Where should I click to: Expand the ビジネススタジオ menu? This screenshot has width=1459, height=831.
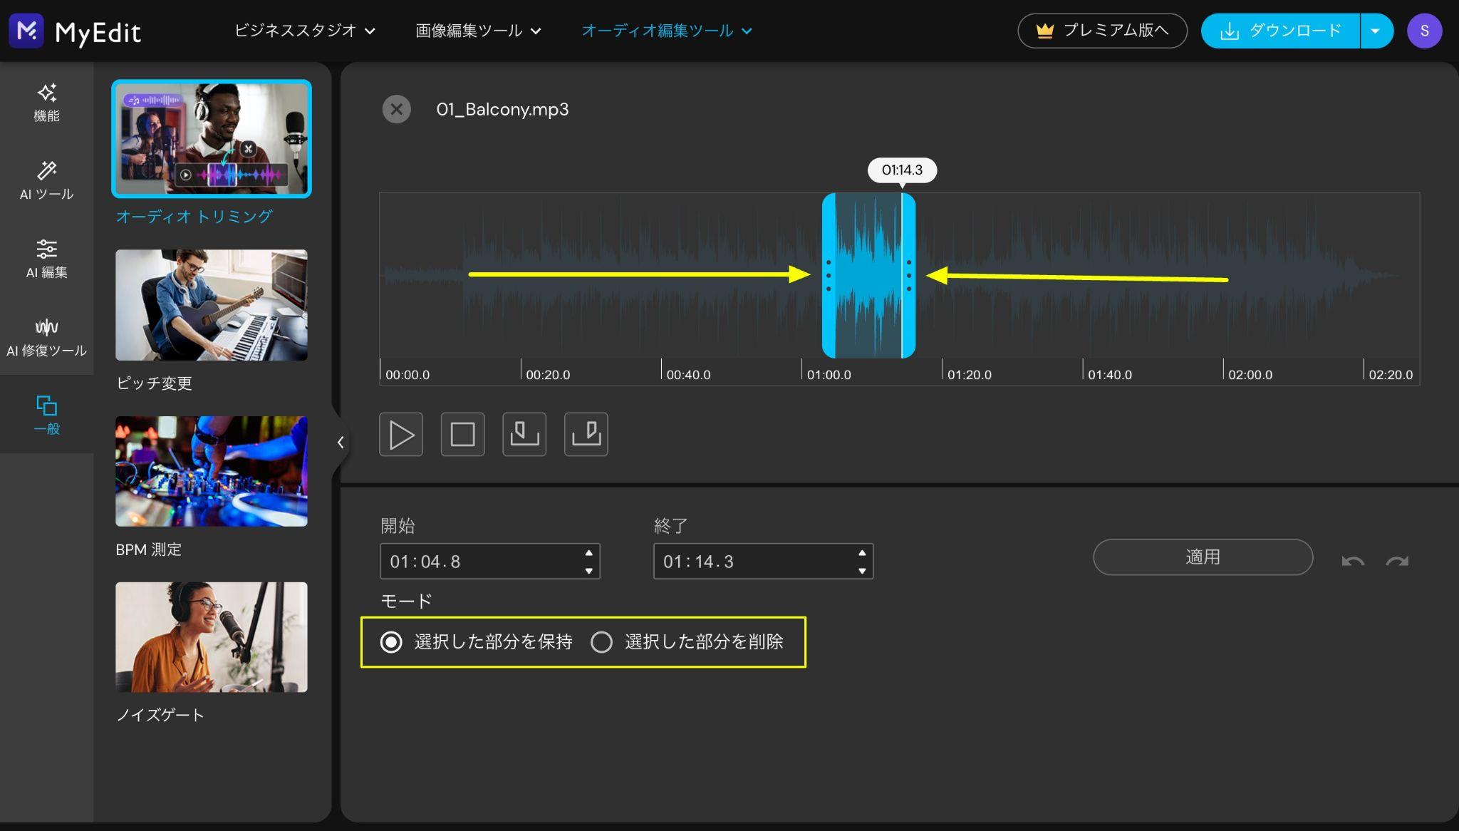click(305, 31)
